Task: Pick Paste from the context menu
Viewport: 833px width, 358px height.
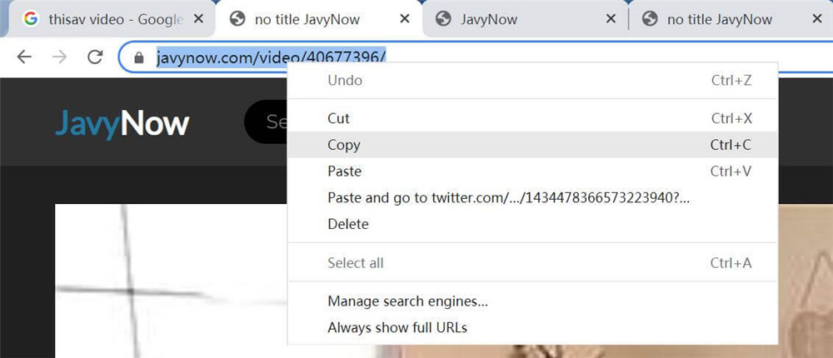Action: click(344, 172)
